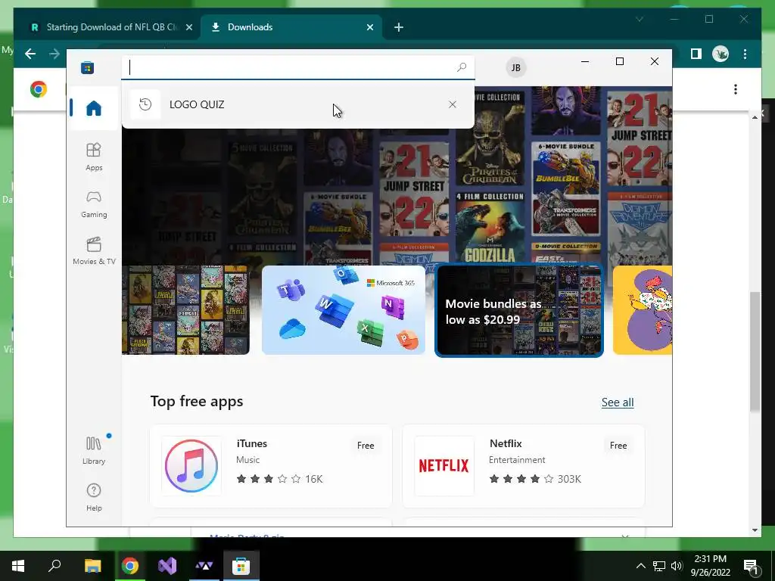
Task: Open the iTunes app listing
Action: 271,466
